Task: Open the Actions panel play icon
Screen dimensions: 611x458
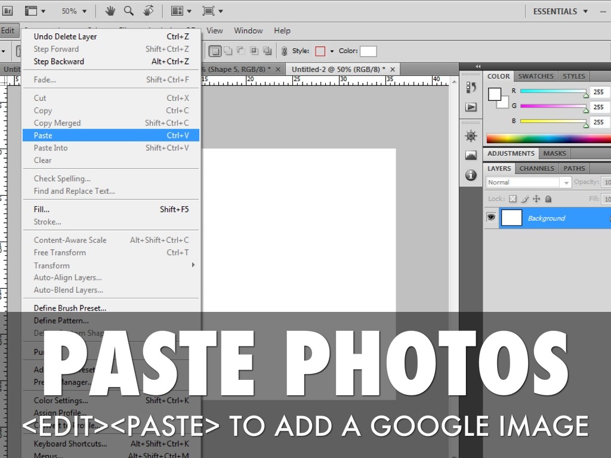Action: pyautogui.click(x=471, y=107)
